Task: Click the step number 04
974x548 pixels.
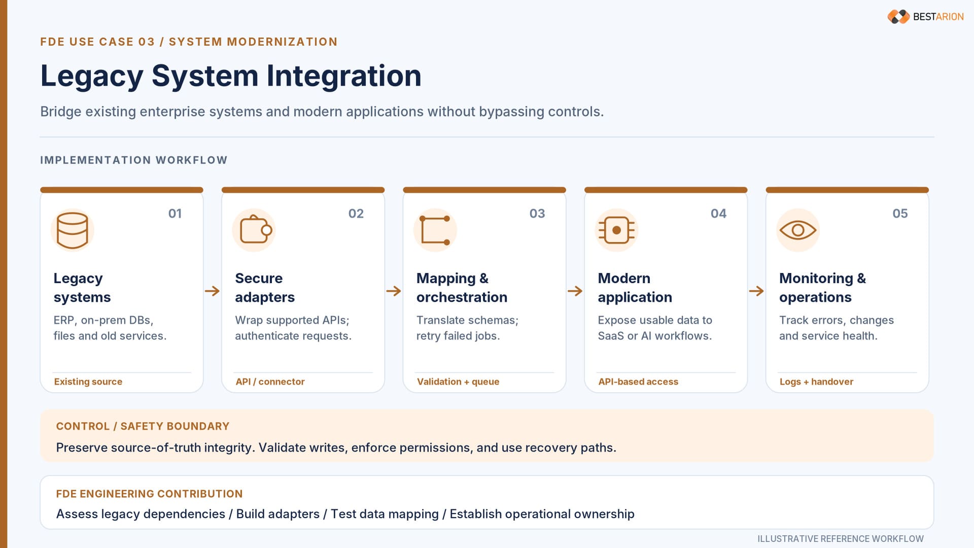Action: (718, 214)
